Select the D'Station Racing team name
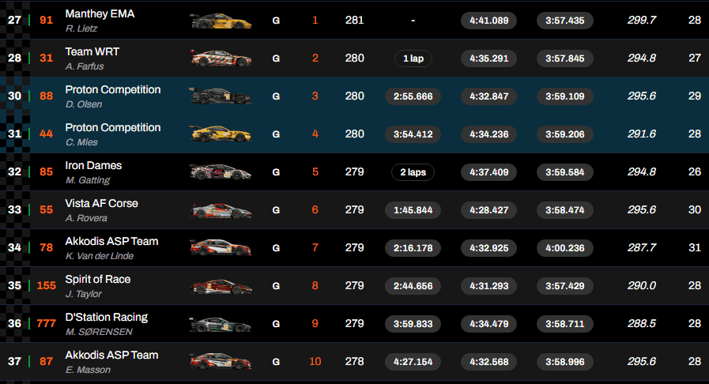 107,318
